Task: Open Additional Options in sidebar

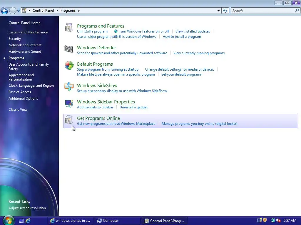Action: click(23, 98)
